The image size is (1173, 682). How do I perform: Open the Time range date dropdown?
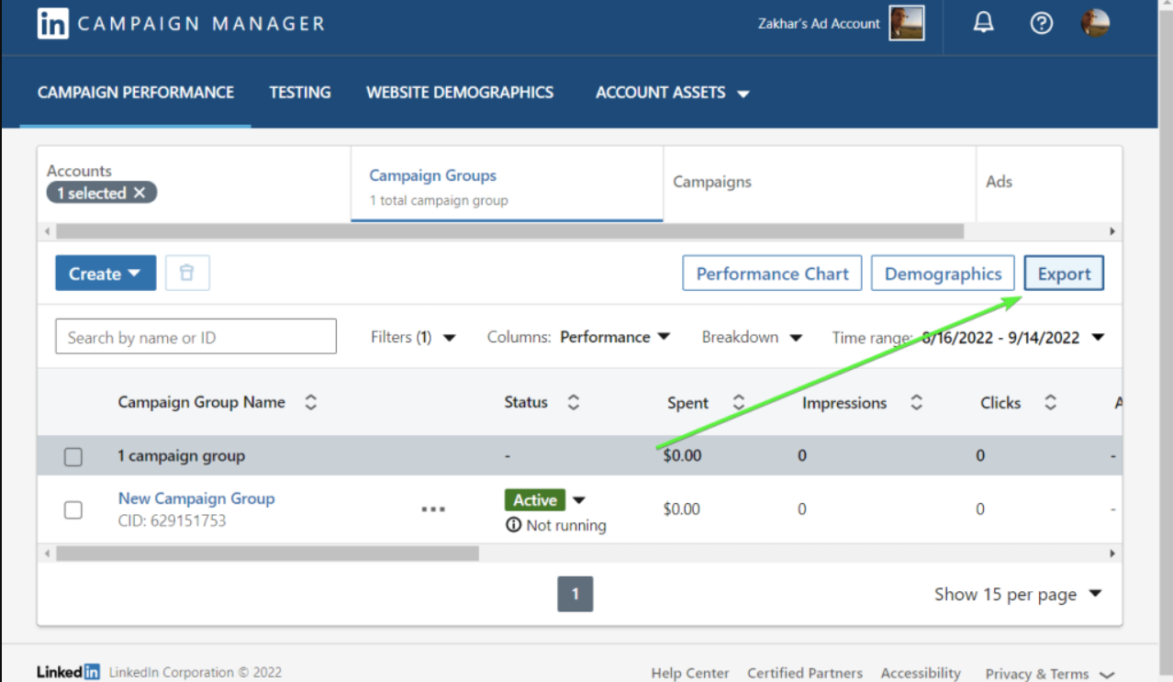967,337
